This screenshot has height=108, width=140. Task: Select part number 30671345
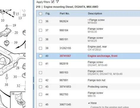65,104
